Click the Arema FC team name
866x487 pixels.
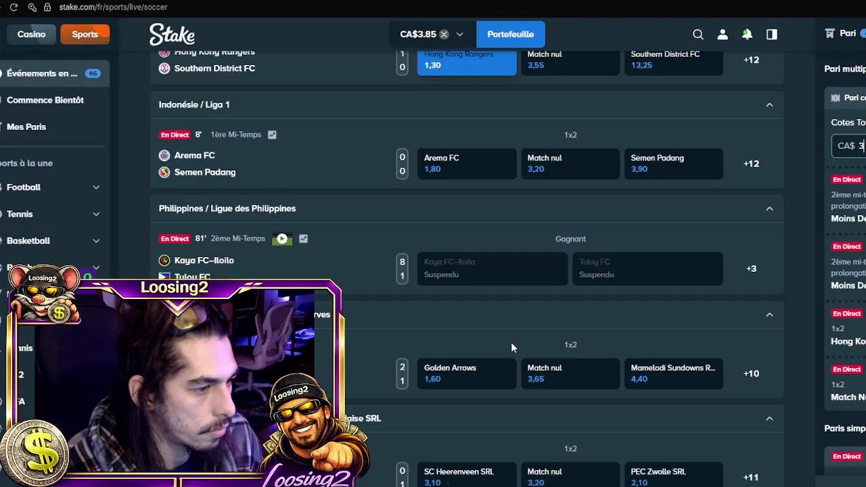pyautogui.click(x=194, y=156)
